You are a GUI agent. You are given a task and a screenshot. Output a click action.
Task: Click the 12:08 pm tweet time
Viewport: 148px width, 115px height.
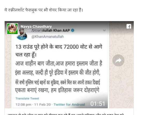coord(23,104)
